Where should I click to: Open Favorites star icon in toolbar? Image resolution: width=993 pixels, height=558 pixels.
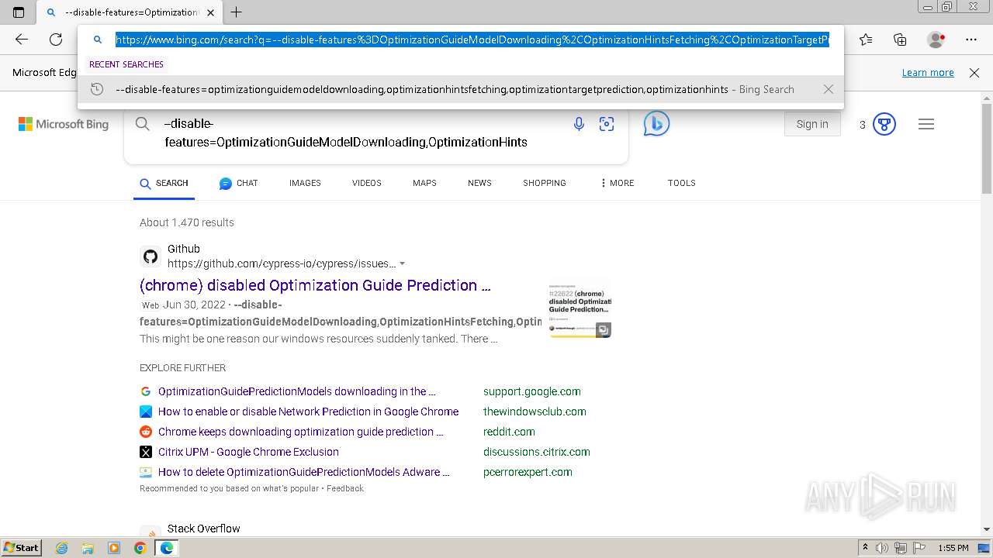pyautogui.click(x=866, y=40)
